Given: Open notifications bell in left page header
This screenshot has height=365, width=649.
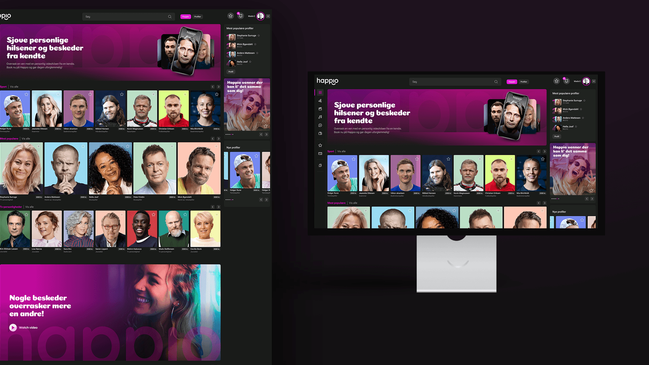Looking at the screenshot, I should coord(240,16).
